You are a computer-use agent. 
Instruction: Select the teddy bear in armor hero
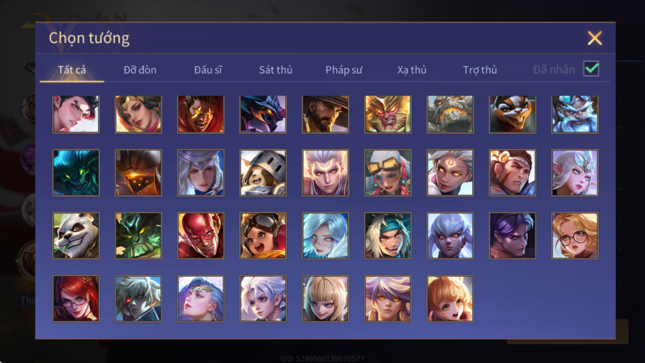[263, 173]
